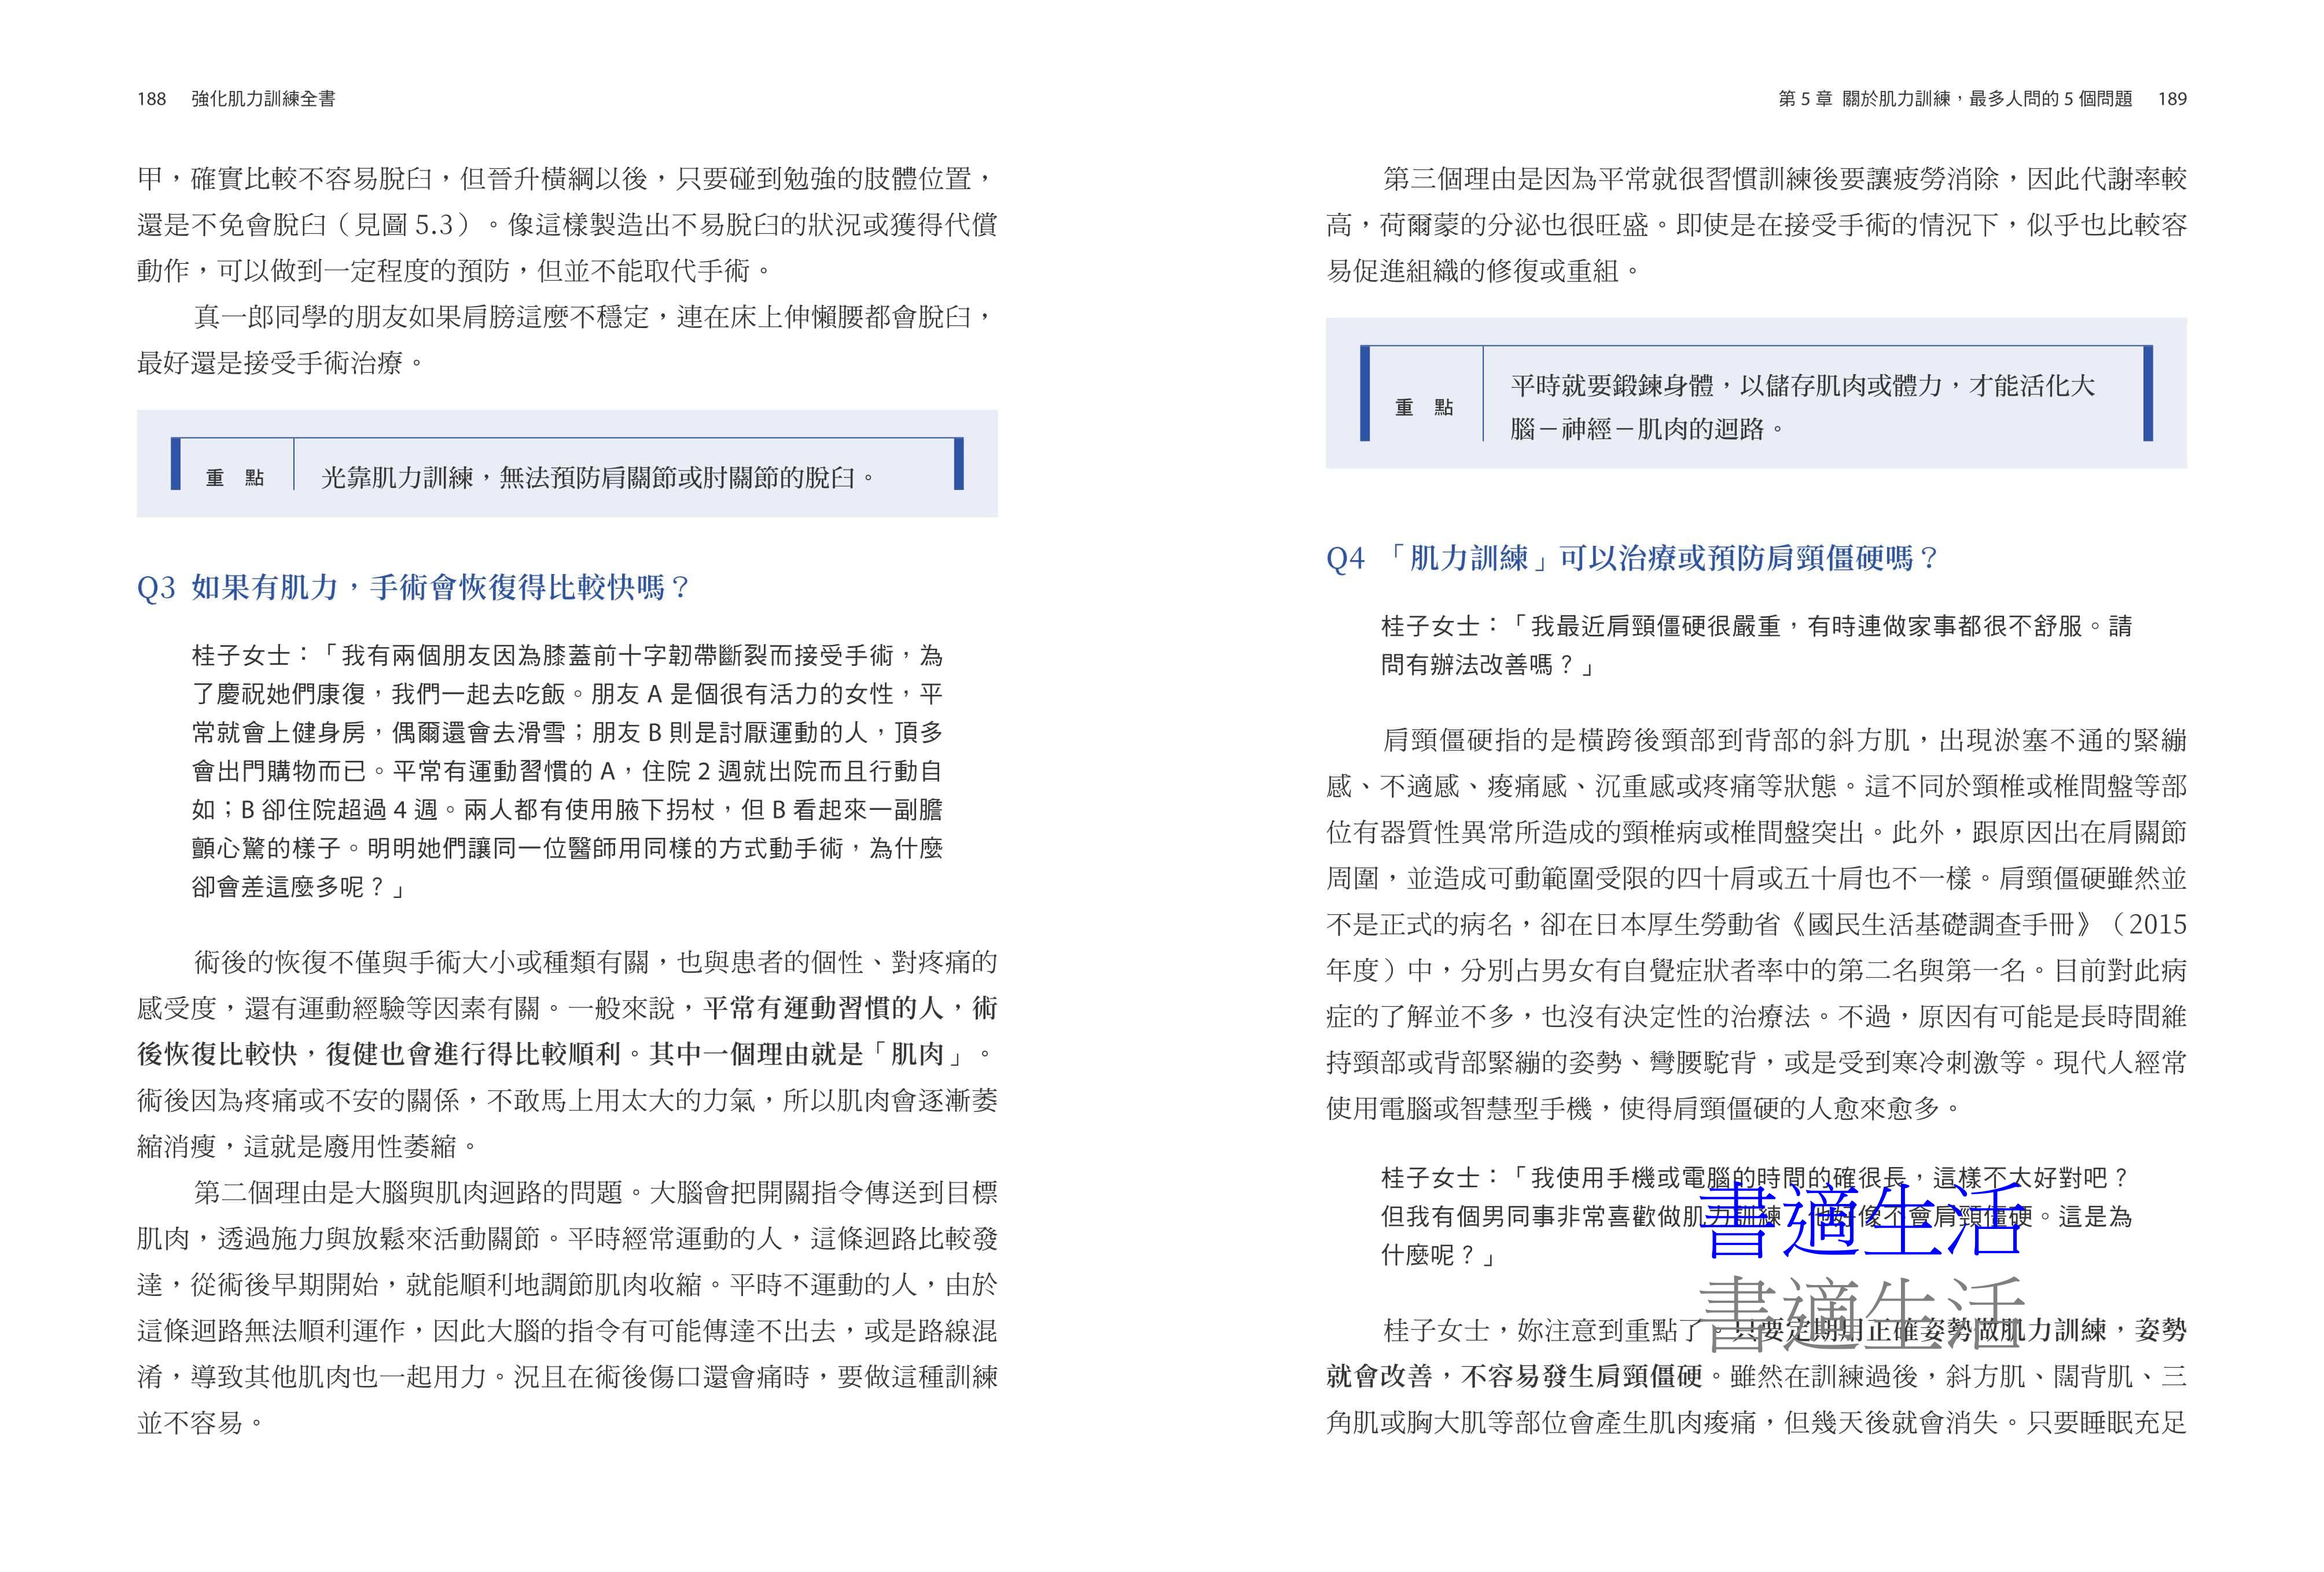The image size is (2324, 1572).
Task: Click the Q4 heading about shoulder stiffness
Action: [x=1631, y=558]
